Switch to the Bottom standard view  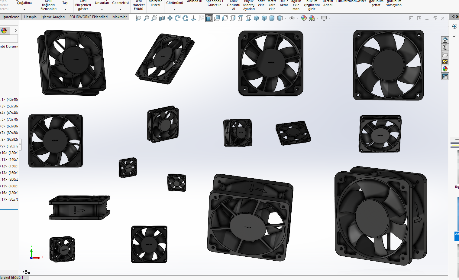pyautogui.click(x=248, y=18)
